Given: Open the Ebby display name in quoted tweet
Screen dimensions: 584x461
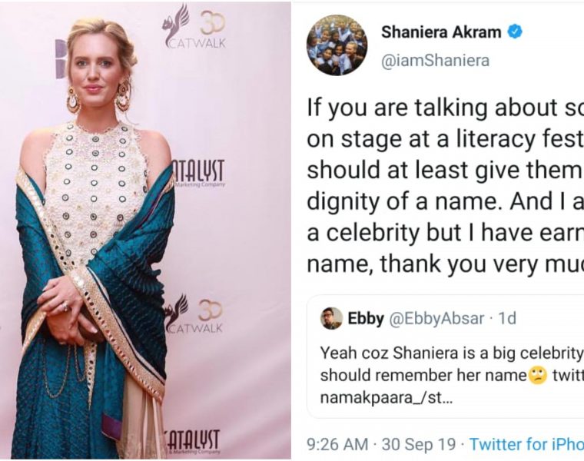Looking at the screenshot, I should click(366, 318).
